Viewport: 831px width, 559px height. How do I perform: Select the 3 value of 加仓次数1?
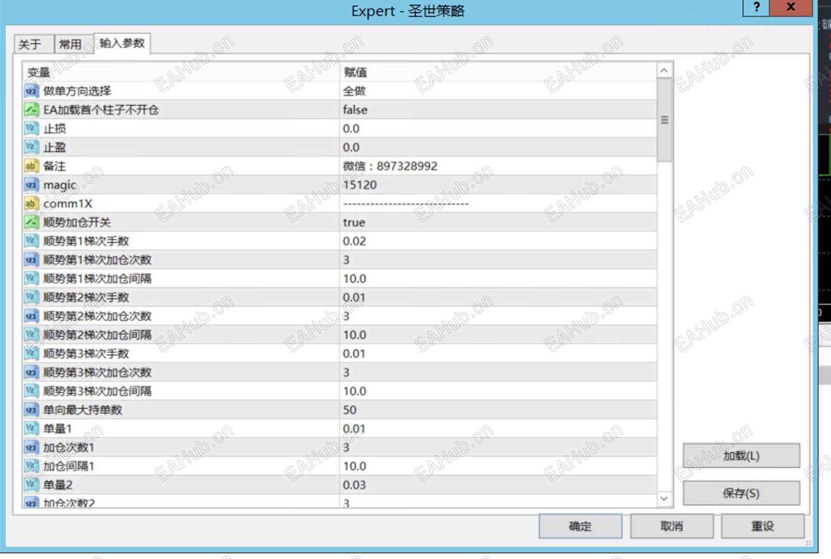click(346, 447)
